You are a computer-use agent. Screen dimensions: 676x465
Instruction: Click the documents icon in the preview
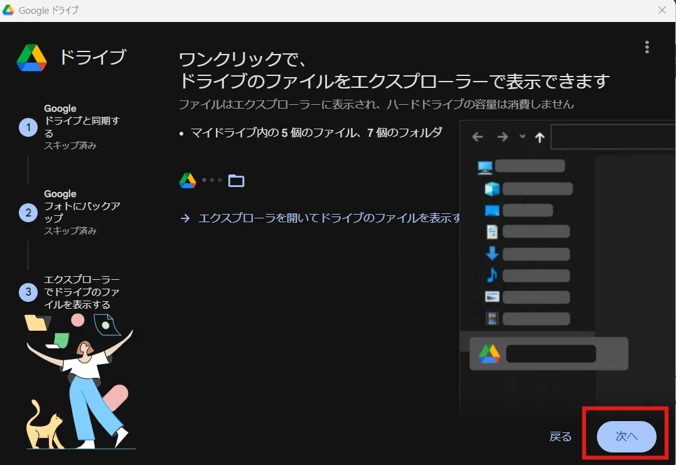tap(492, 232)
